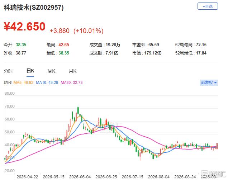Click the MA10: 43.29 legend label
This screenshot has width=228, height=180.
click(47, 82)
